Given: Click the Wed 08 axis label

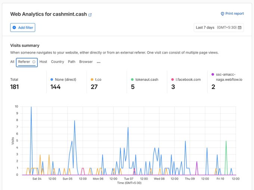Looking at the screenshot, I should [159, 179].
